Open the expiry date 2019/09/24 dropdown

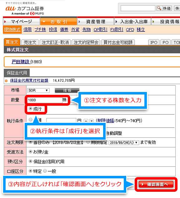[124, 142]
